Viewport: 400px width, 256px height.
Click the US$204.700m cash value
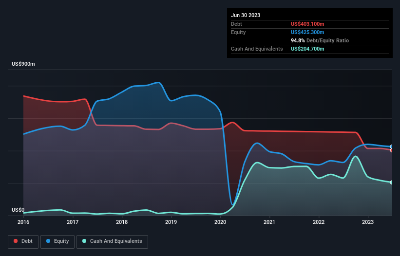coord(307,49)
